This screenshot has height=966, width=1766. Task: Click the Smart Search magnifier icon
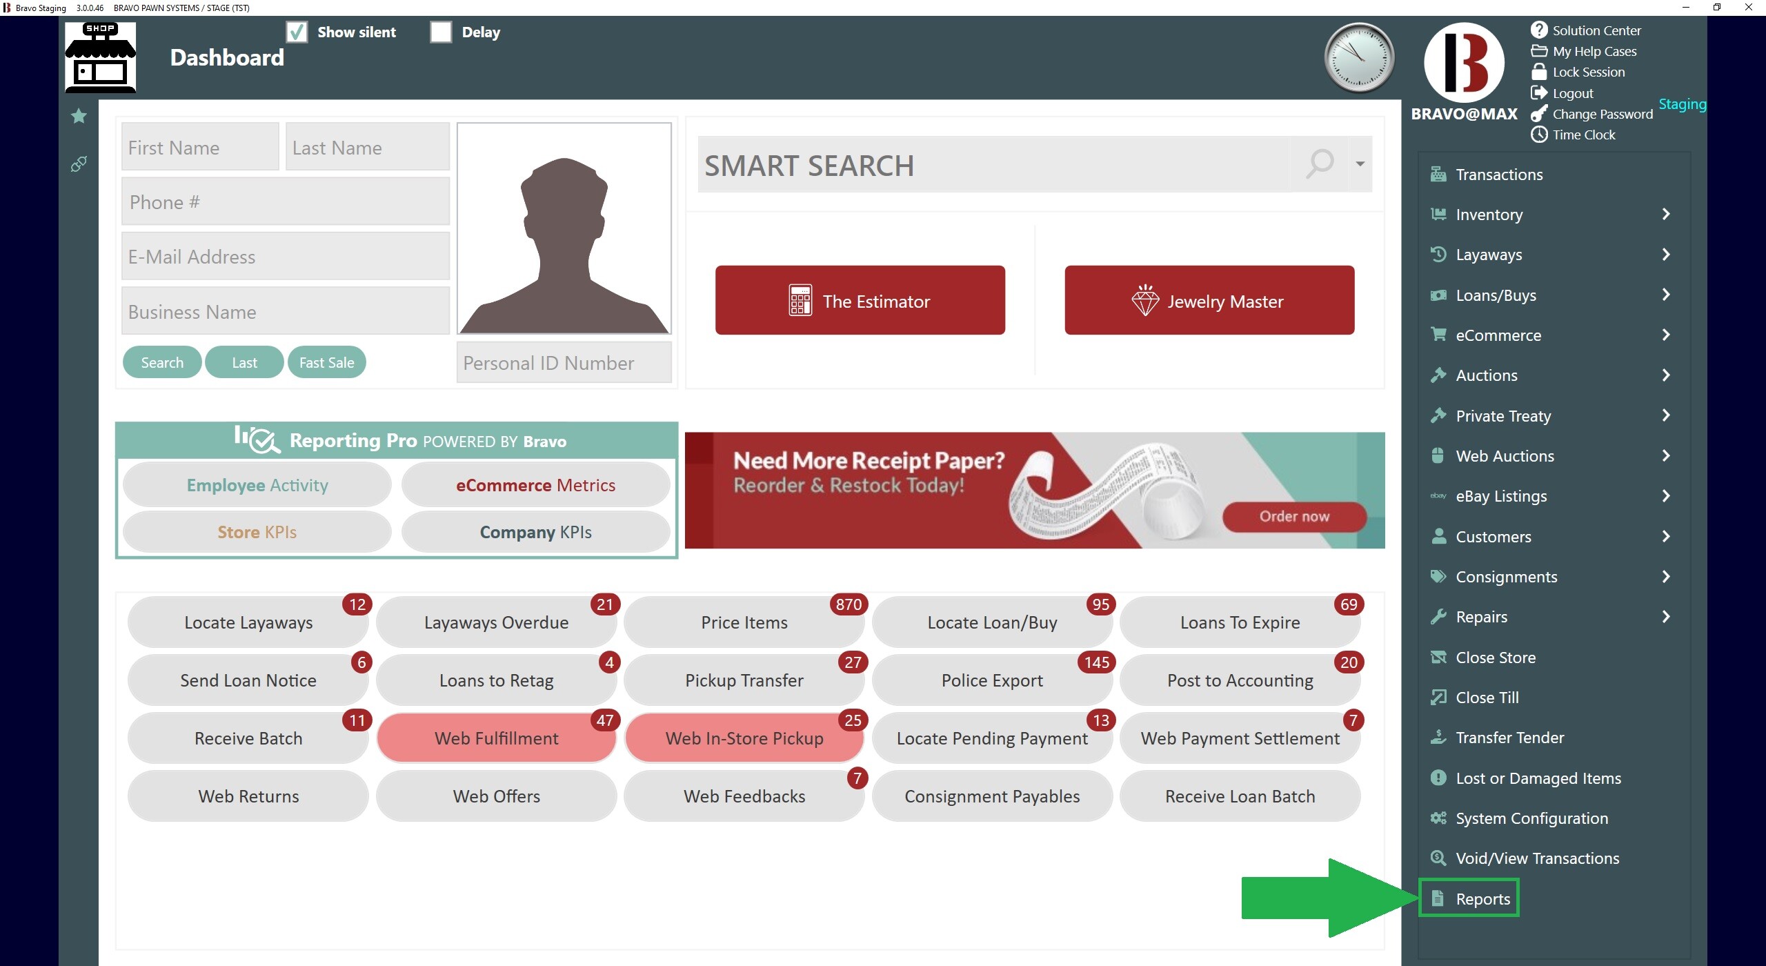pos(1320,164)
